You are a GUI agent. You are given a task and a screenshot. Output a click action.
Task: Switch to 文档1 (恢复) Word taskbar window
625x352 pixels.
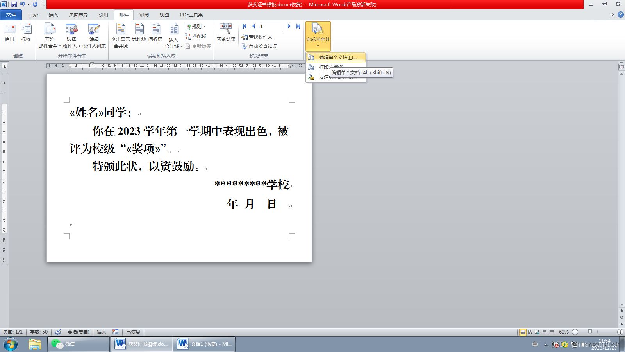(x=204, y=344)
